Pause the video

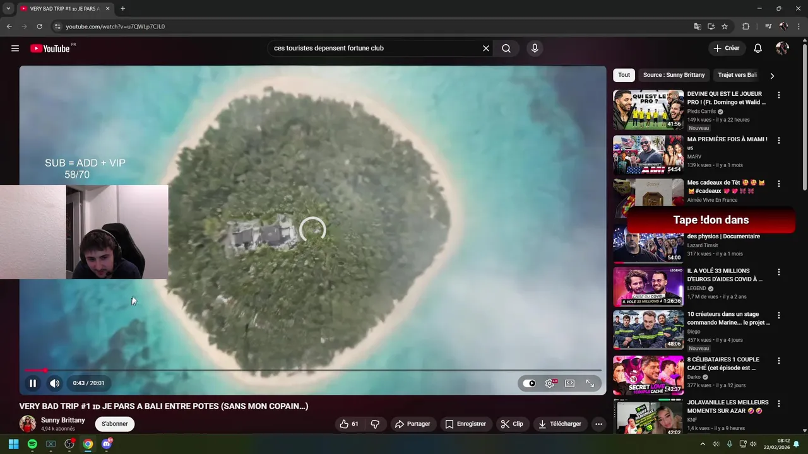pos(33,383)
